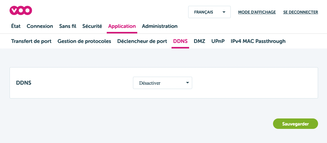This screenshot has height=143, width=327.
Task: Open the UPnP subtab
Action: pyautogui.click(x=218, y=41)
